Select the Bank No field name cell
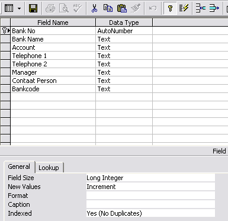 click(x=53, y=31)
